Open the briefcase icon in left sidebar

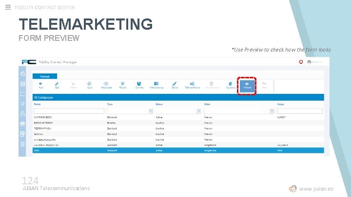22,124
